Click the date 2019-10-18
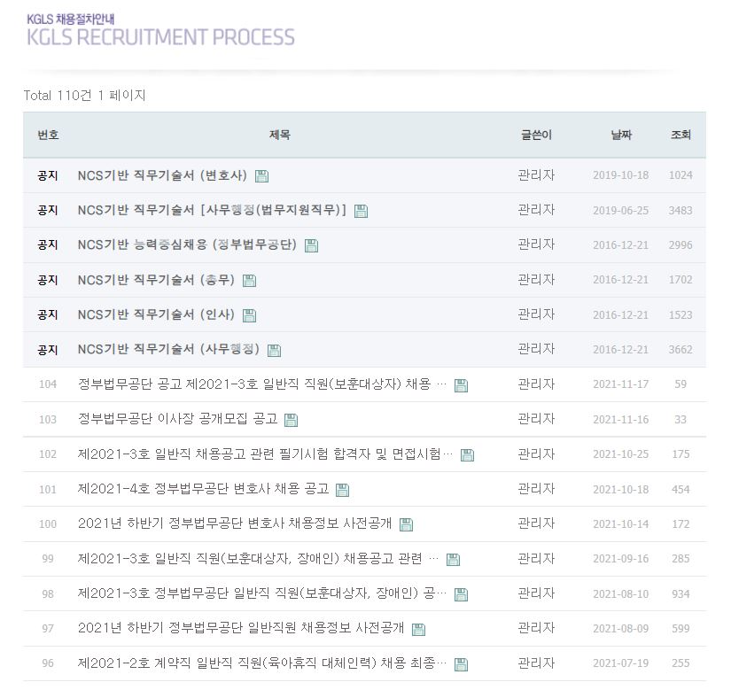The height and width of the screenshot is (690, 731). [620, 175]
